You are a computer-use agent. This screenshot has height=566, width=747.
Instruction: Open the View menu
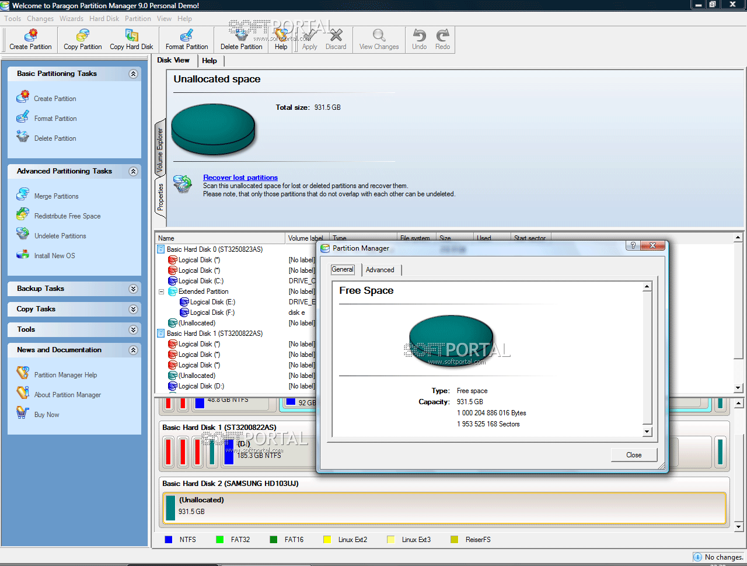[x=164, y=19]
